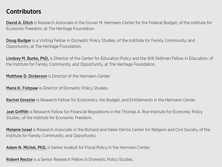The width and height of the screenshot is (222, 167).
Task: Open the Rachel Greszler contributor link
Action: coord(21,100)
